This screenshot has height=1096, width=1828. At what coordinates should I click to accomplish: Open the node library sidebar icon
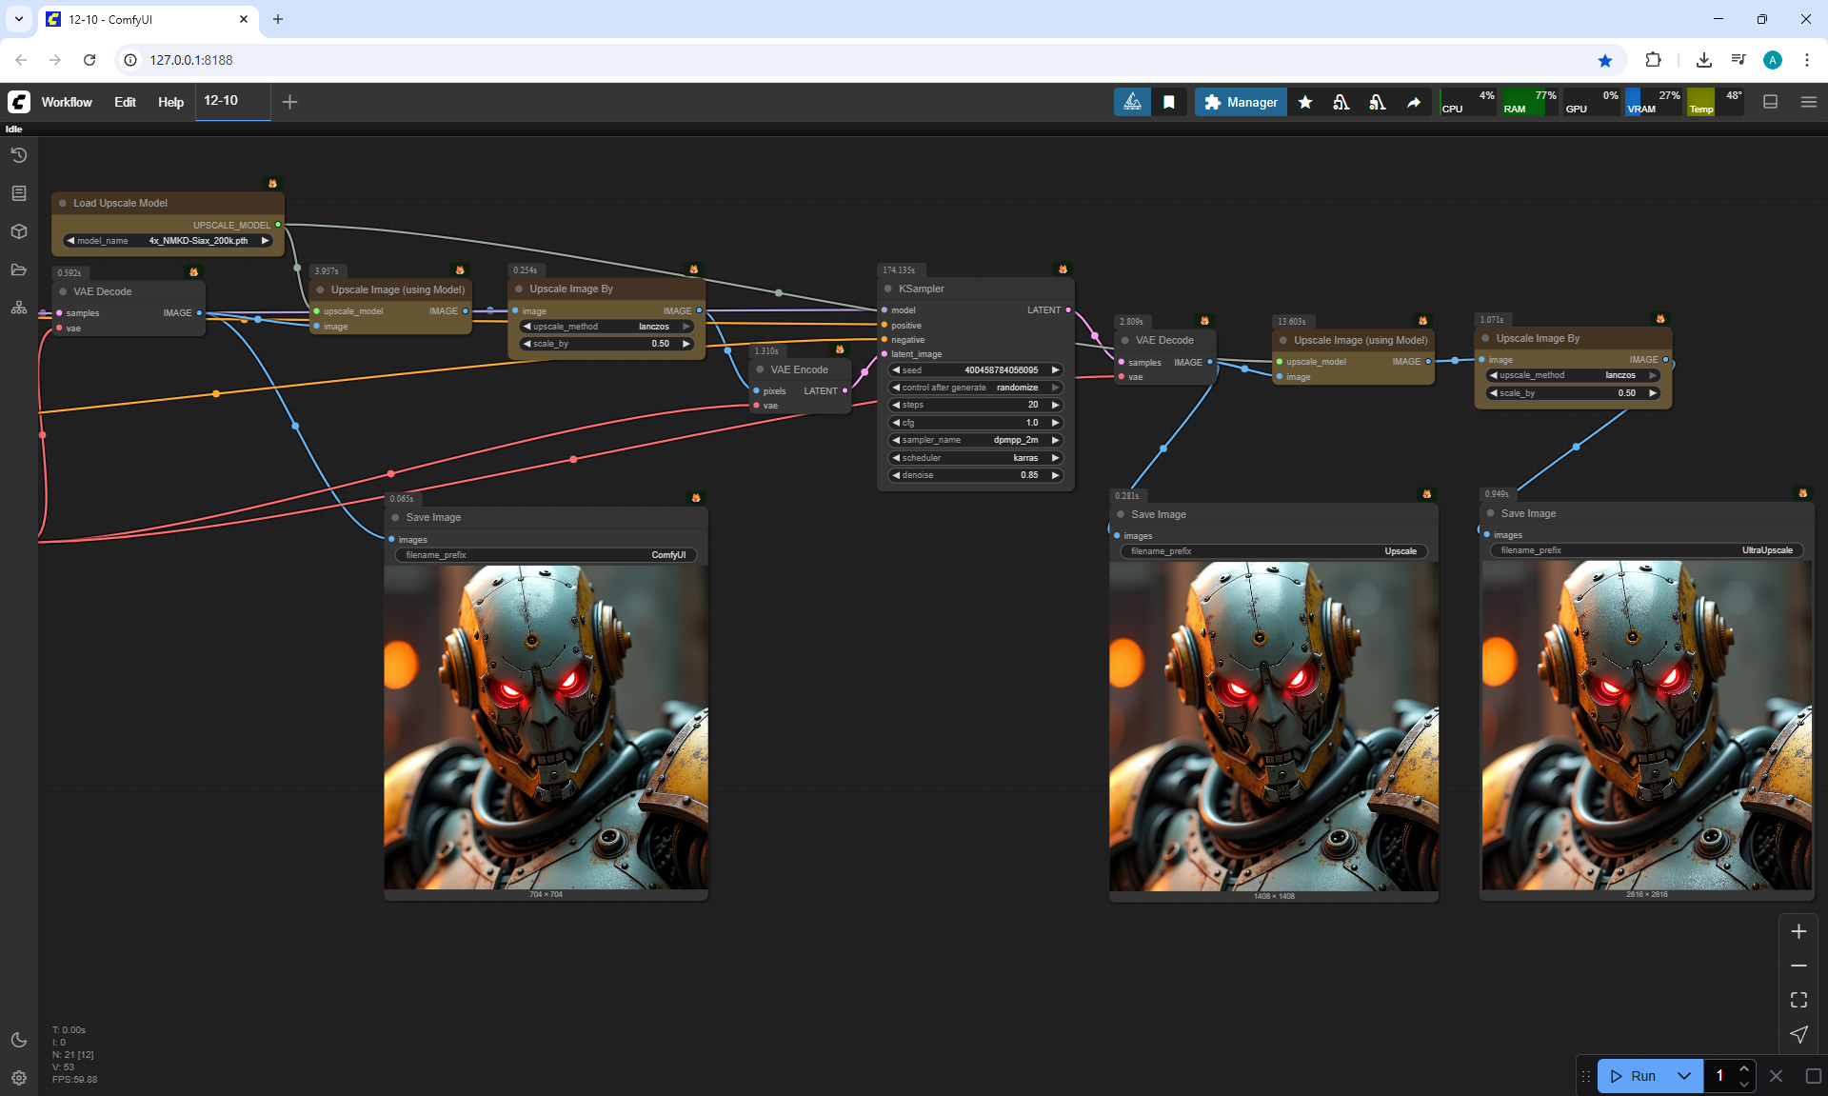click(18, 193)
